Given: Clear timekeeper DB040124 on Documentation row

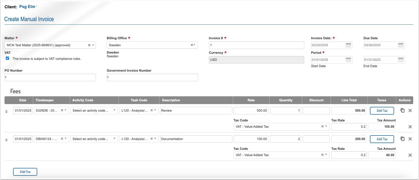Looking at the screenshot, I should coord(62,139).
